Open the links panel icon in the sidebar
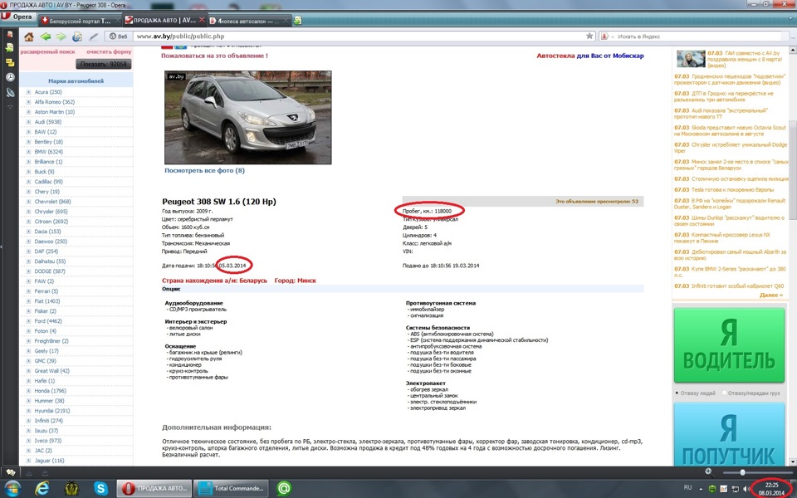797x498 pixels. 10,92
